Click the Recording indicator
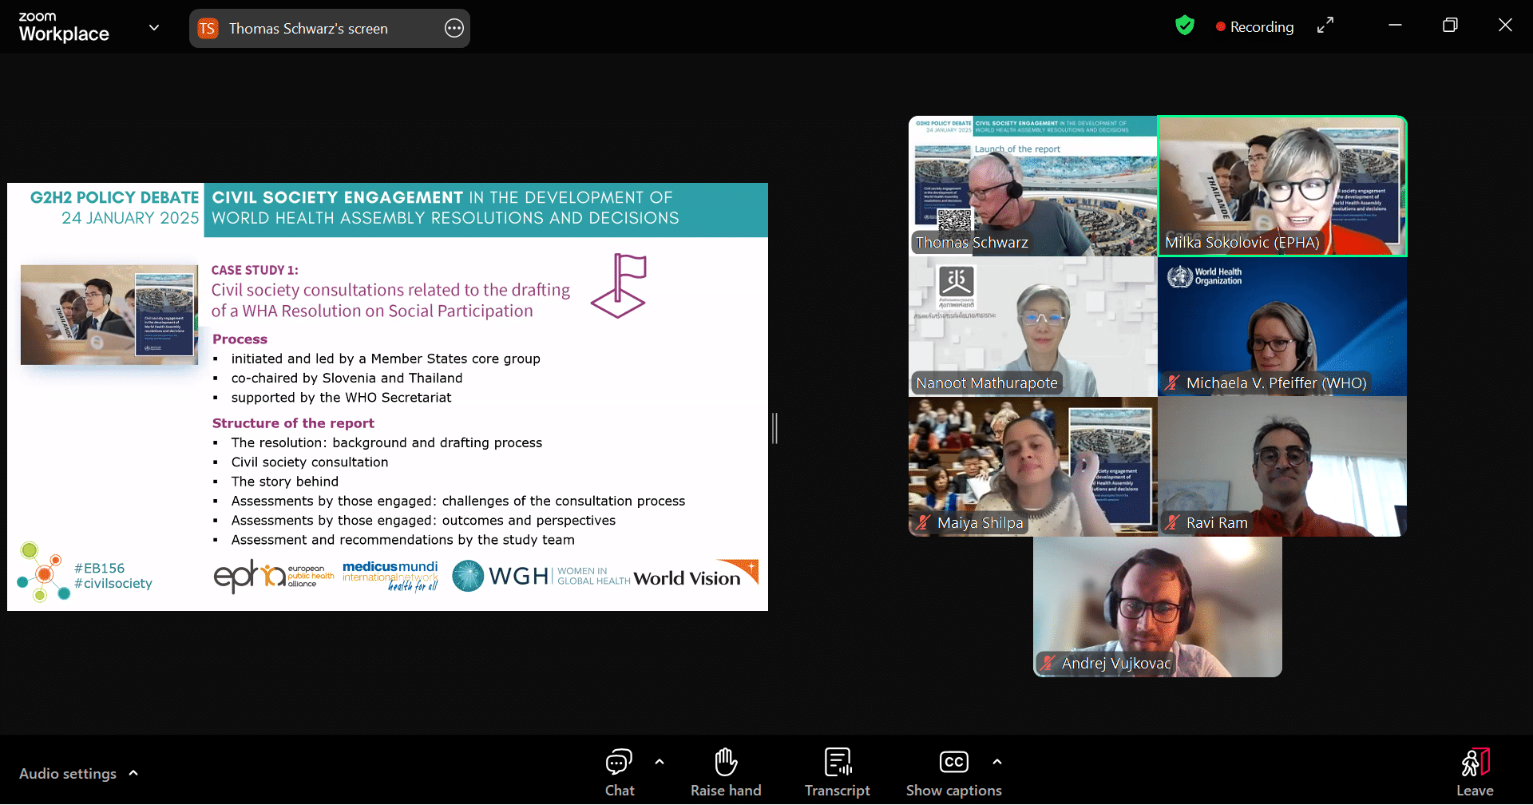1533x805 pixels. [1254, 27]
